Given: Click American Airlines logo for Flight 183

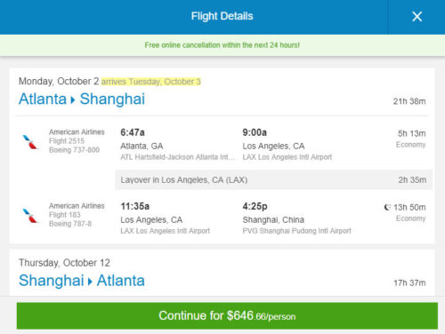Looking at the screenshot, I should tap(30, 216).
